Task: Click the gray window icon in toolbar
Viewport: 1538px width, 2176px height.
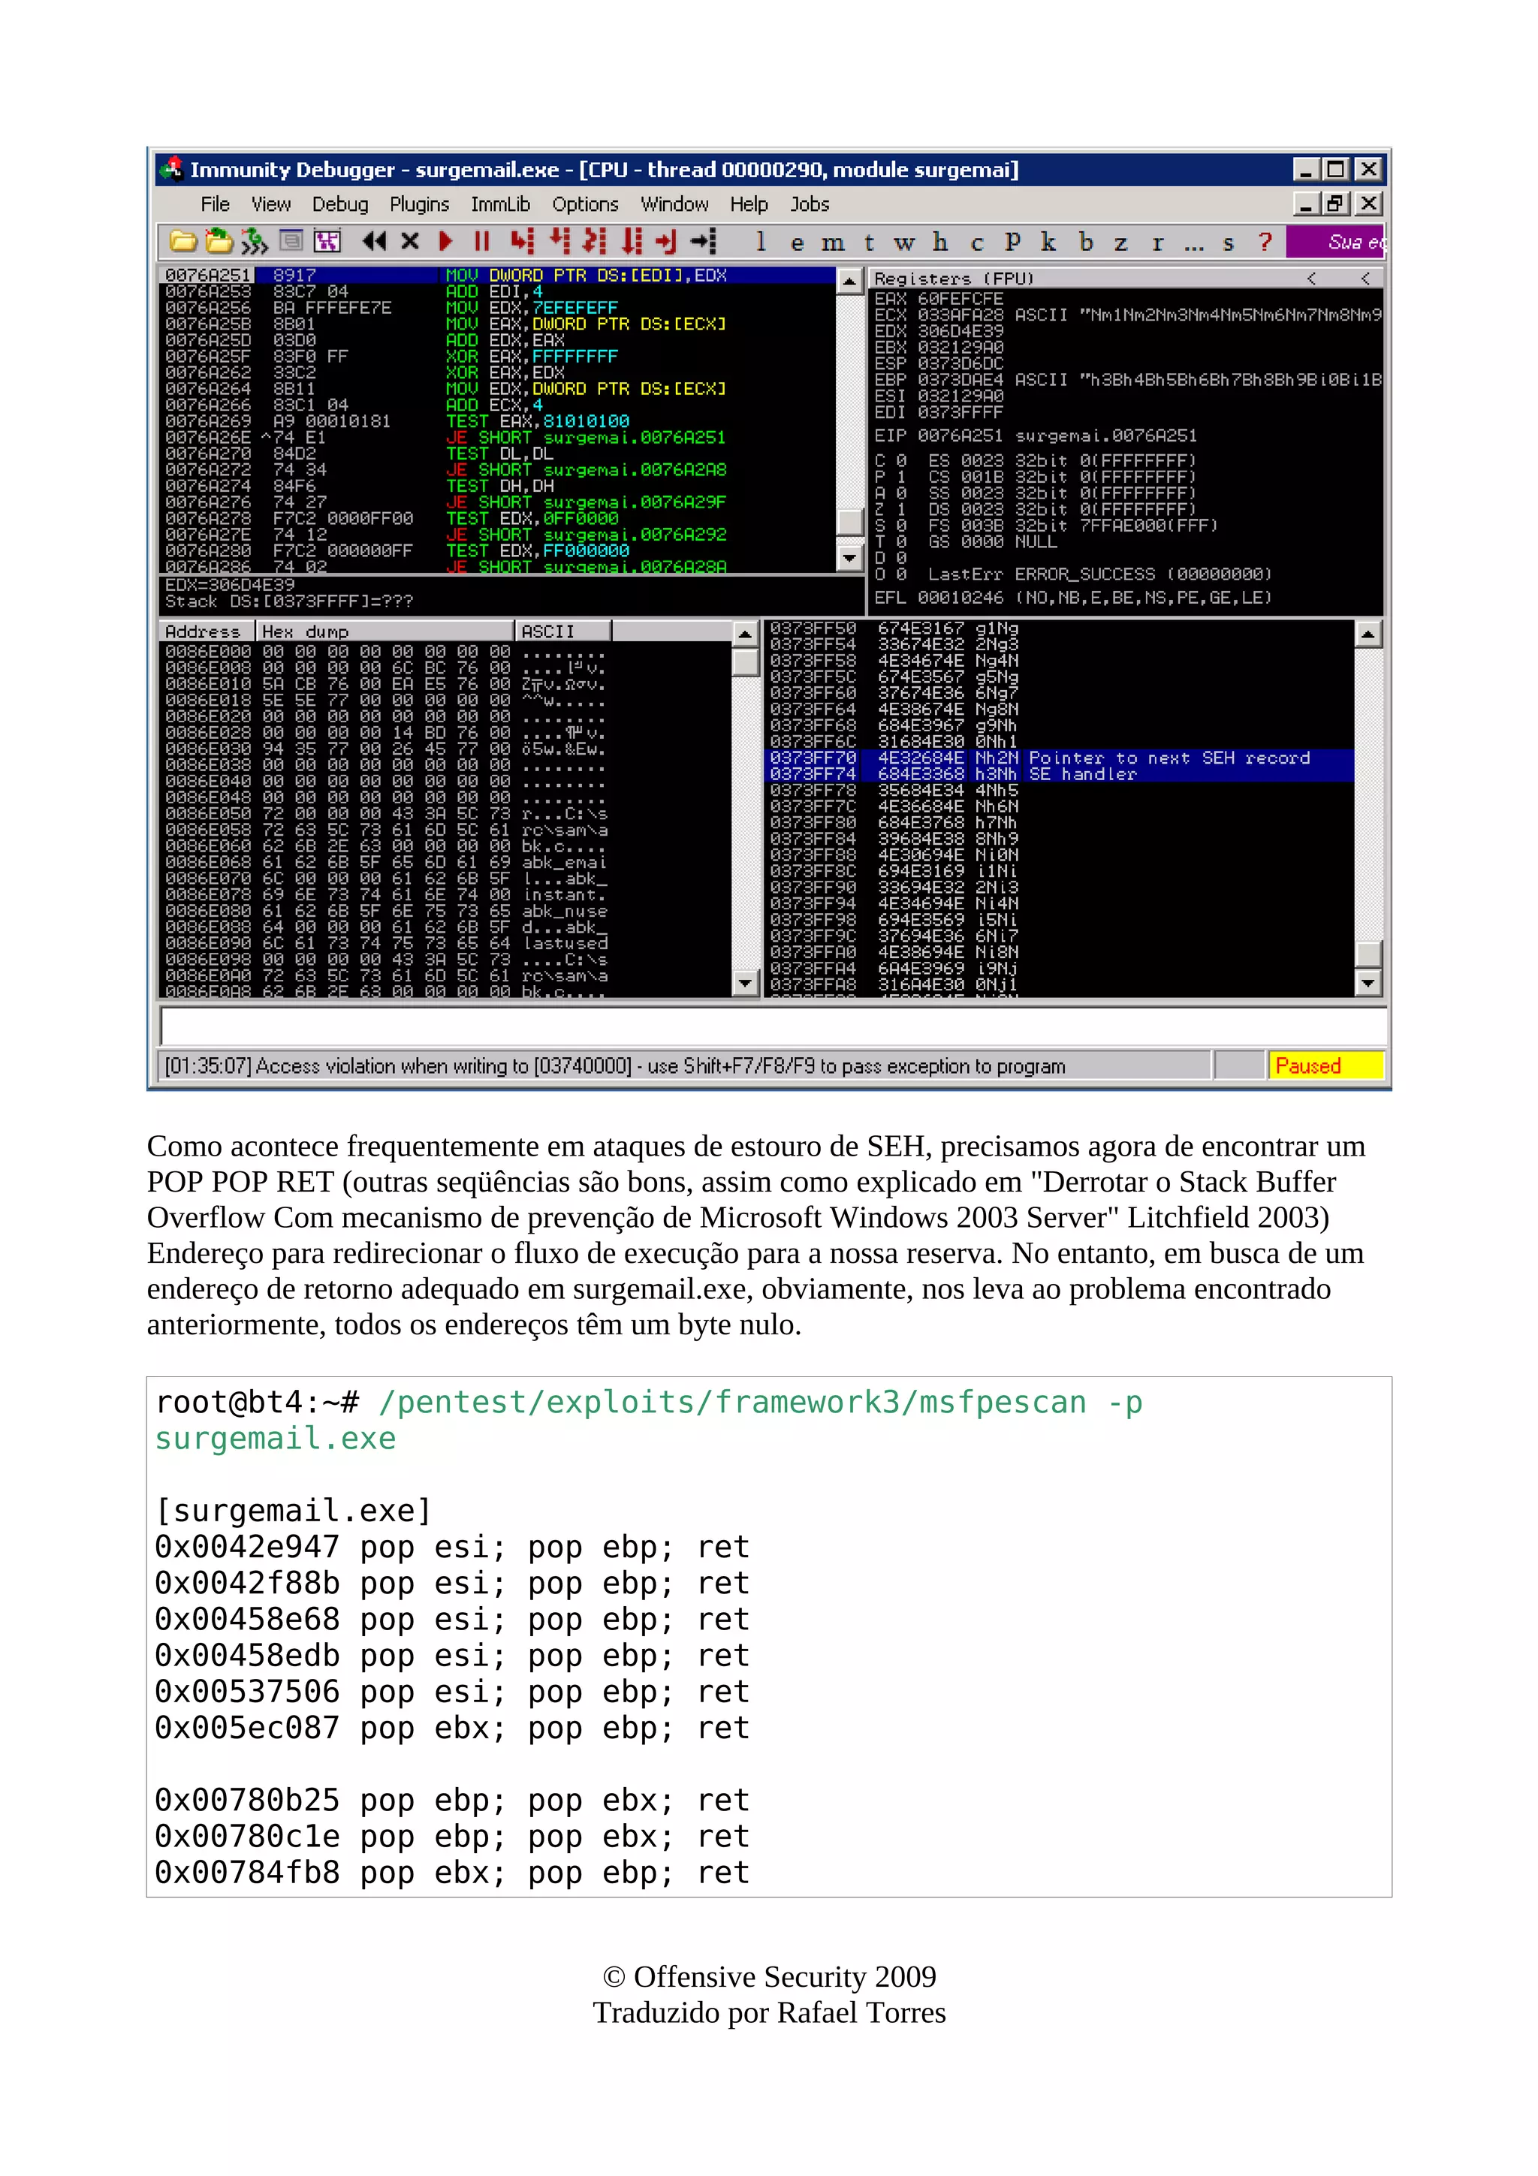Action: click(x=292, y=241)
